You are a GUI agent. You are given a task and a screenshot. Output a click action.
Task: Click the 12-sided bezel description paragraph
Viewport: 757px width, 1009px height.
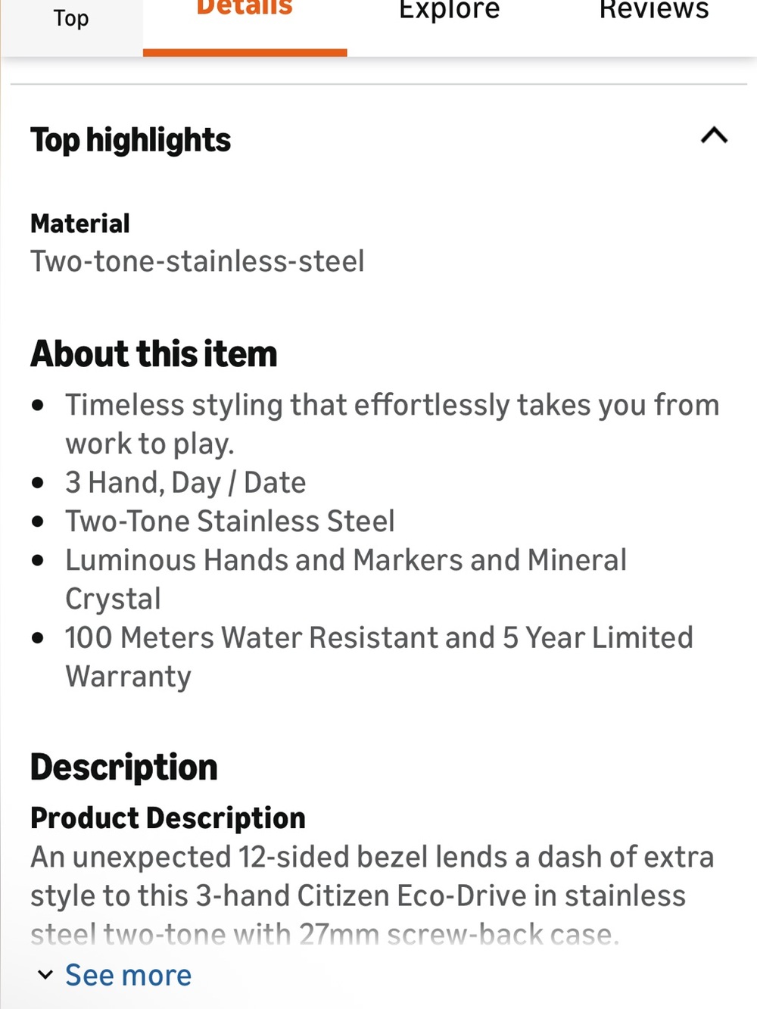click(x=372, y=895)
